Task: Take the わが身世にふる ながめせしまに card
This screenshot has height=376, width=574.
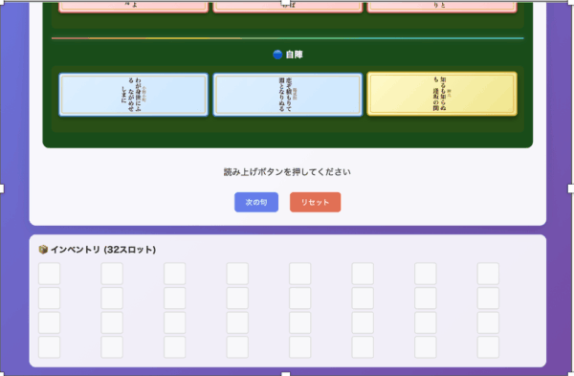Action: pyautogui.click(x=134, y=95)
